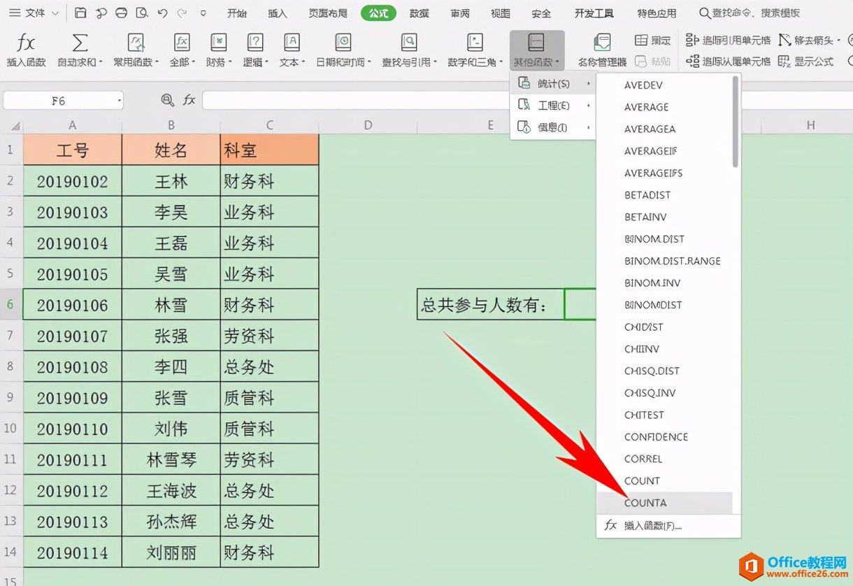Select row 6 header
The width and height of the screenshot is (853, 586).
tap(11, 305)
